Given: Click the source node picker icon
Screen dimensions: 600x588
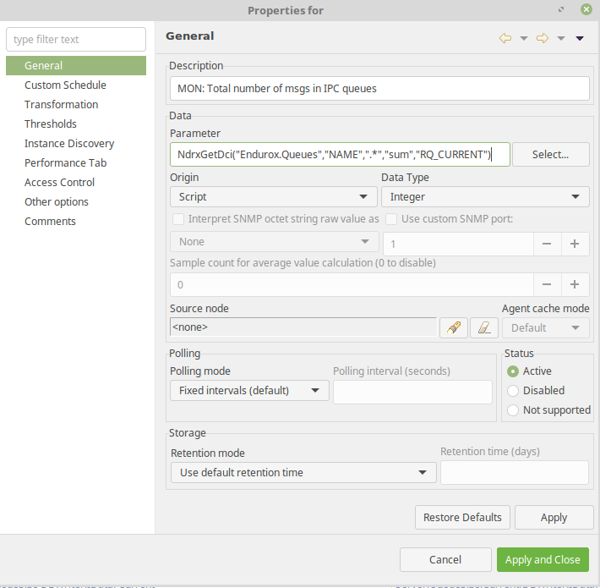Looking at the screenshot, I should click(453, 327).
